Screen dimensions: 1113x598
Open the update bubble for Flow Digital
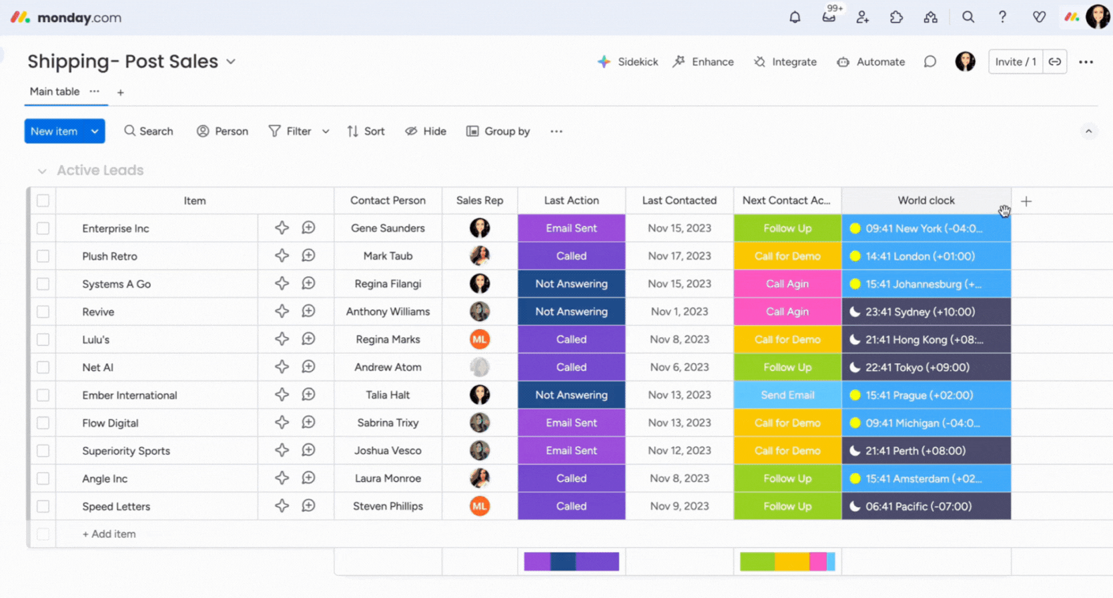pos(308,422)
